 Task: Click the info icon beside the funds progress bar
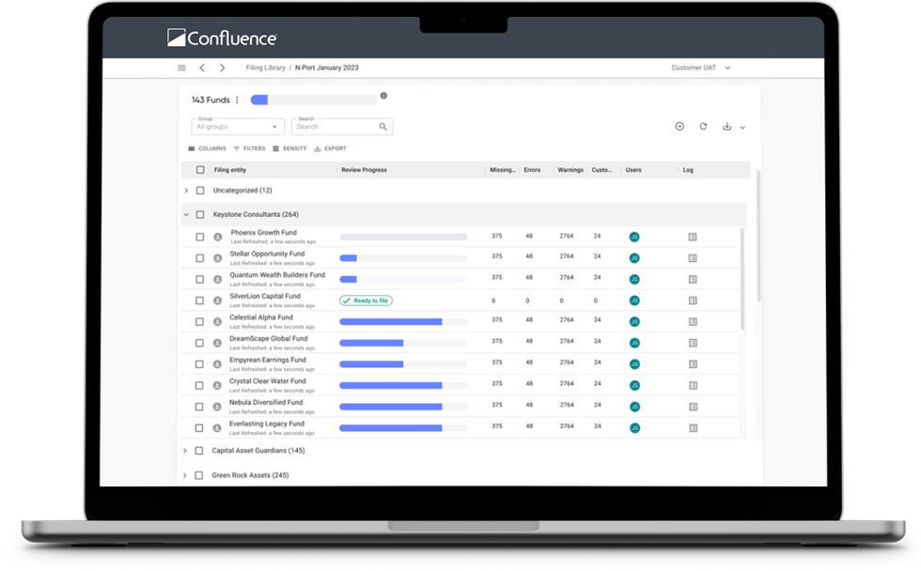(x=384, y=95)
